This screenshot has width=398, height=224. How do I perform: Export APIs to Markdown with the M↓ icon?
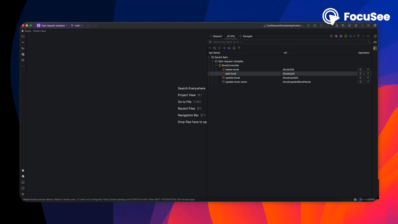[x=229, y=48]
